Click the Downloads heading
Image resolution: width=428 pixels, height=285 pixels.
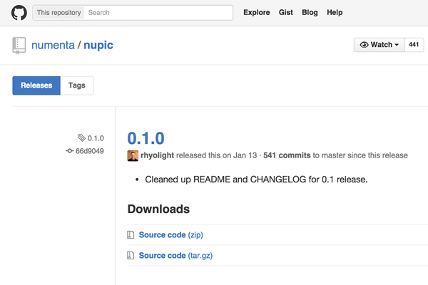click(x=158, y=209)
